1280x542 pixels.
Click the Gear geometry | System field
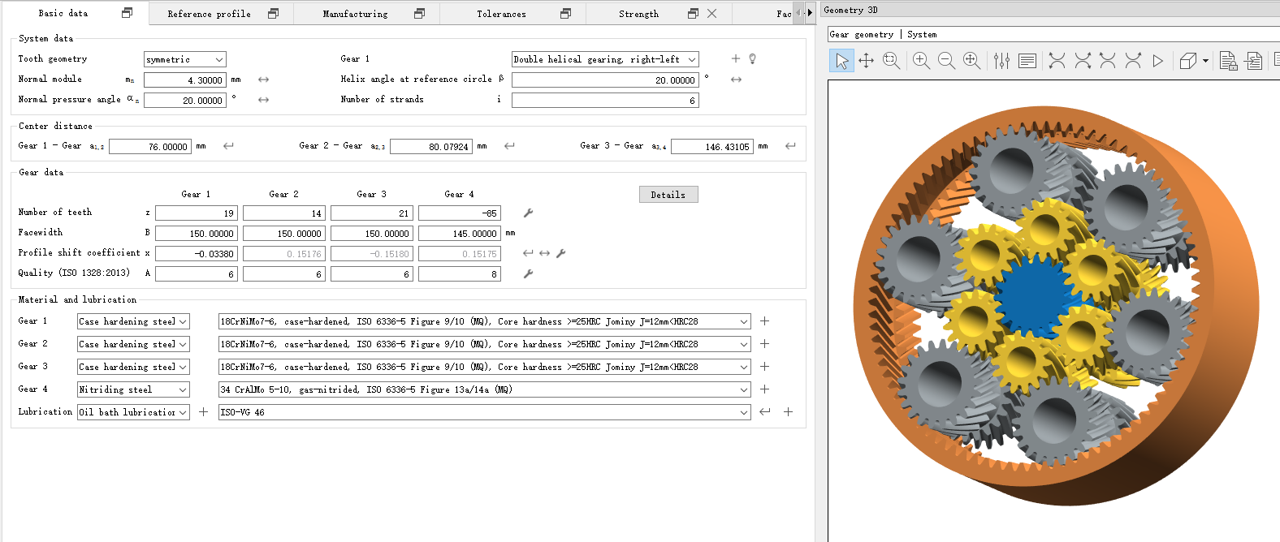coord(1053,34)
